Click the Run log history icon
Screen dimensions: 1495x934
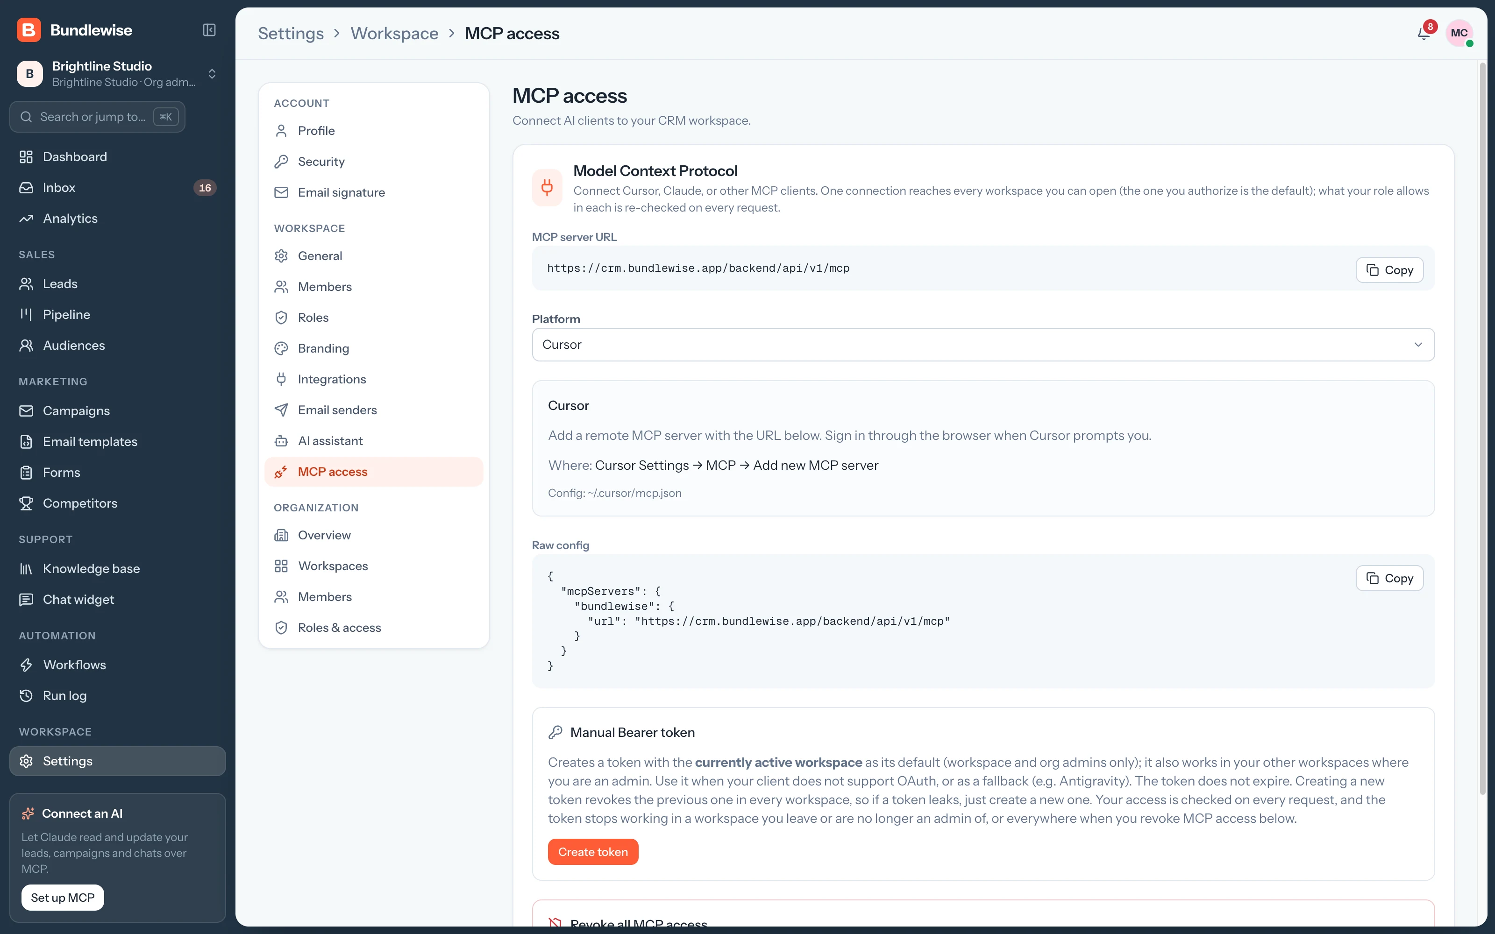tap(26, 696)
